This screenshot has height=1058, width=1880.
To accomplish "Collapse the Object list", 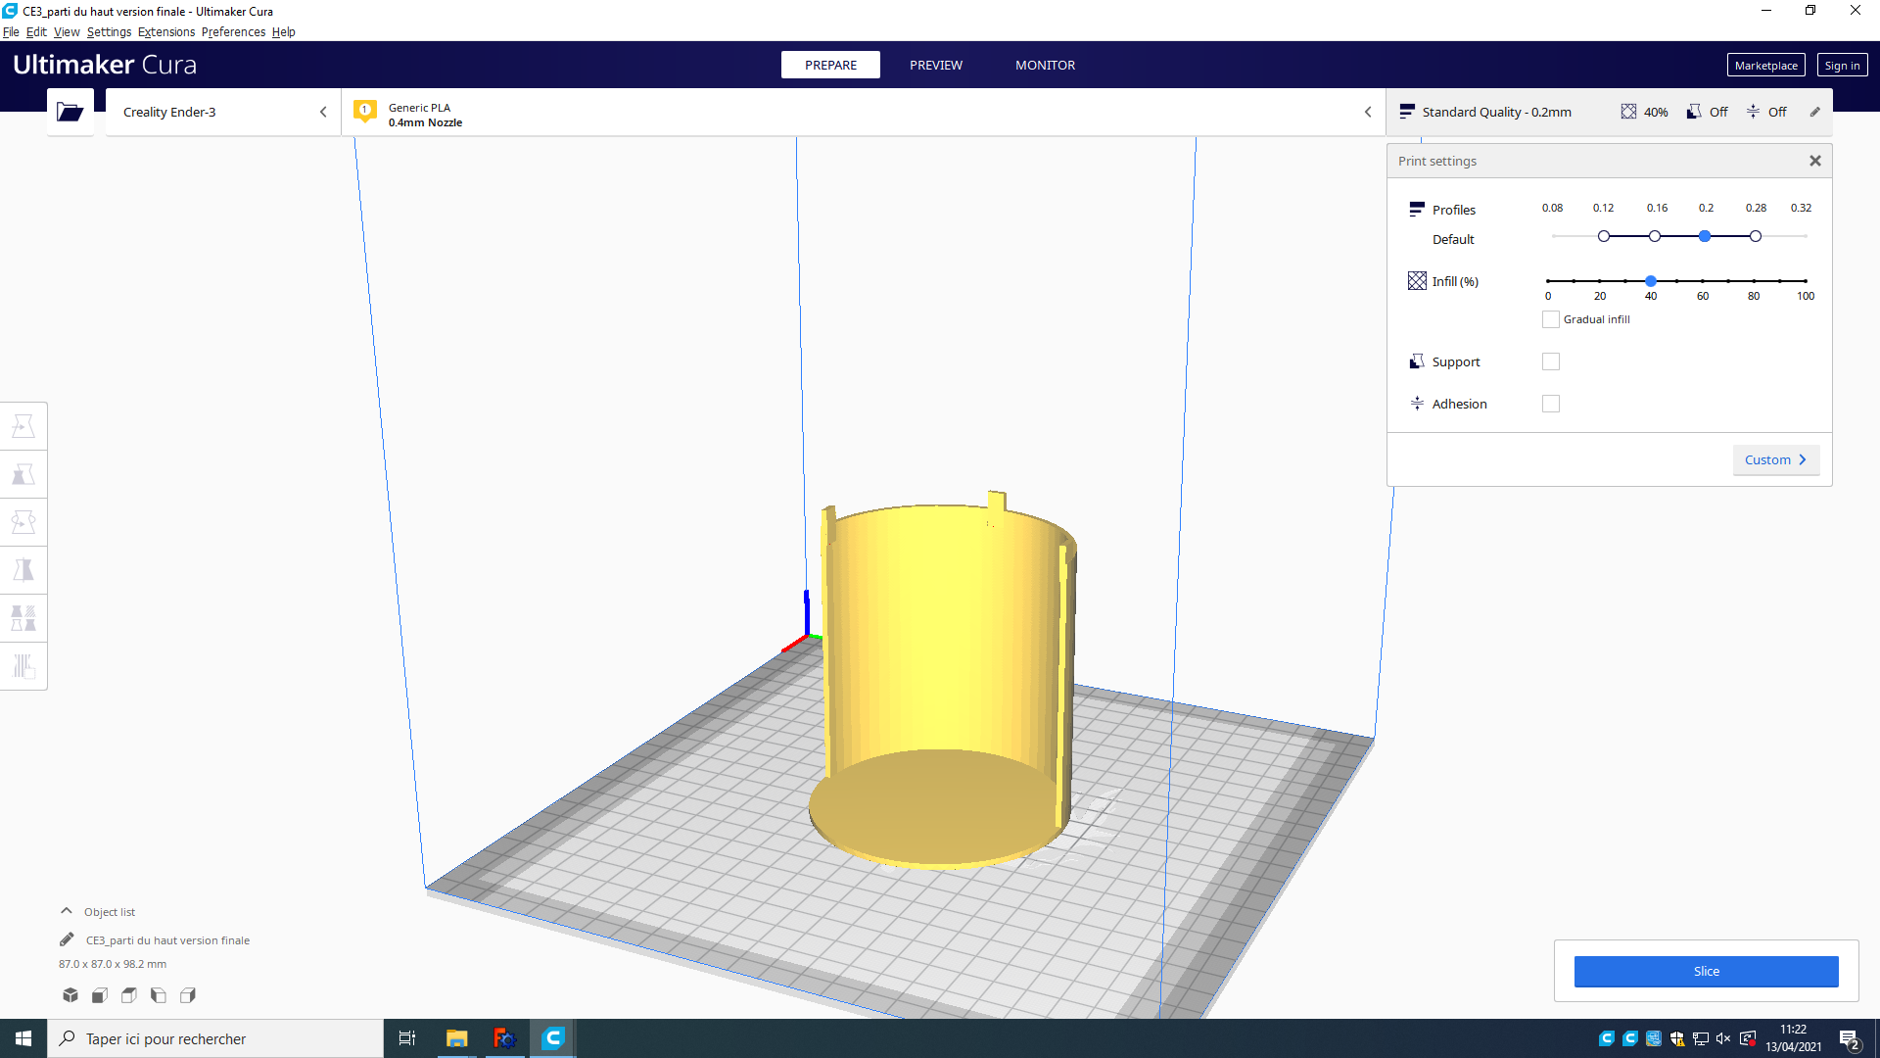I will tap(67, 911).
